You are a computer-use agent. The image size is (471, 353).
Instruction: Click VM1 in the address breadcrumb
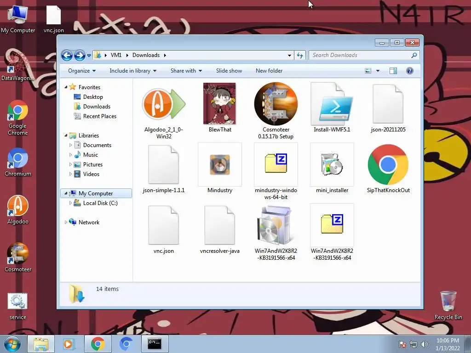click(116, 55)
